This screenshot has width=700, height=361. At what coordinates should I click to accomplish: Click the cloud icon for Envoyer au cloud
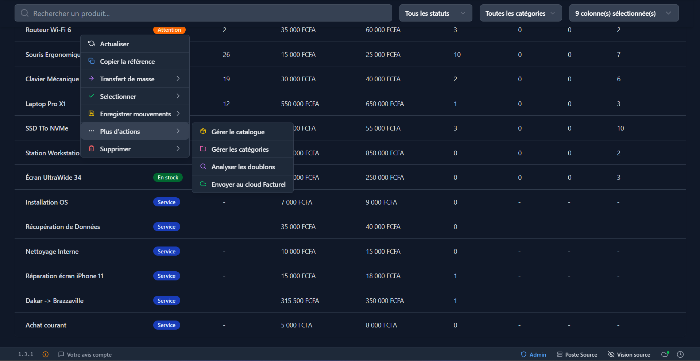203,184
